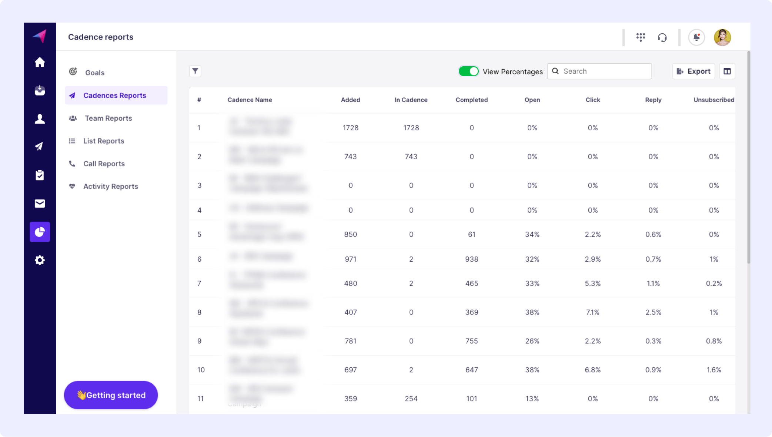
Task: Select Team Reports menu item
Action: [108, 118]
